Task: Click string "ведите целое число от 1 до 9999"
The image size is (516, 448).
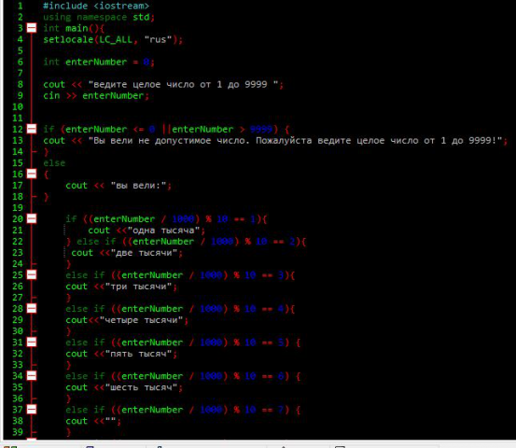Action: coord(183,85)
